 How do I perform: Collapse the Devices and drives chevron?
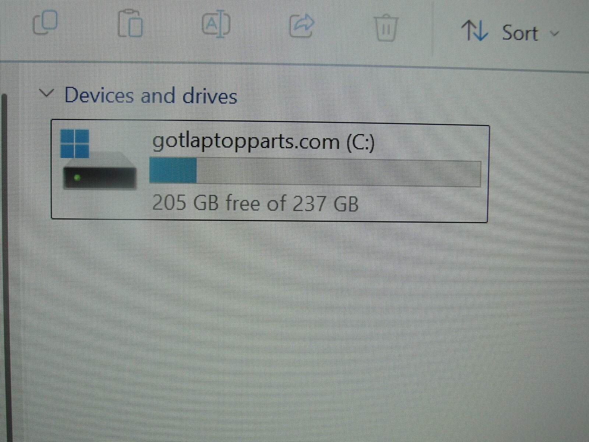point(47,93)
